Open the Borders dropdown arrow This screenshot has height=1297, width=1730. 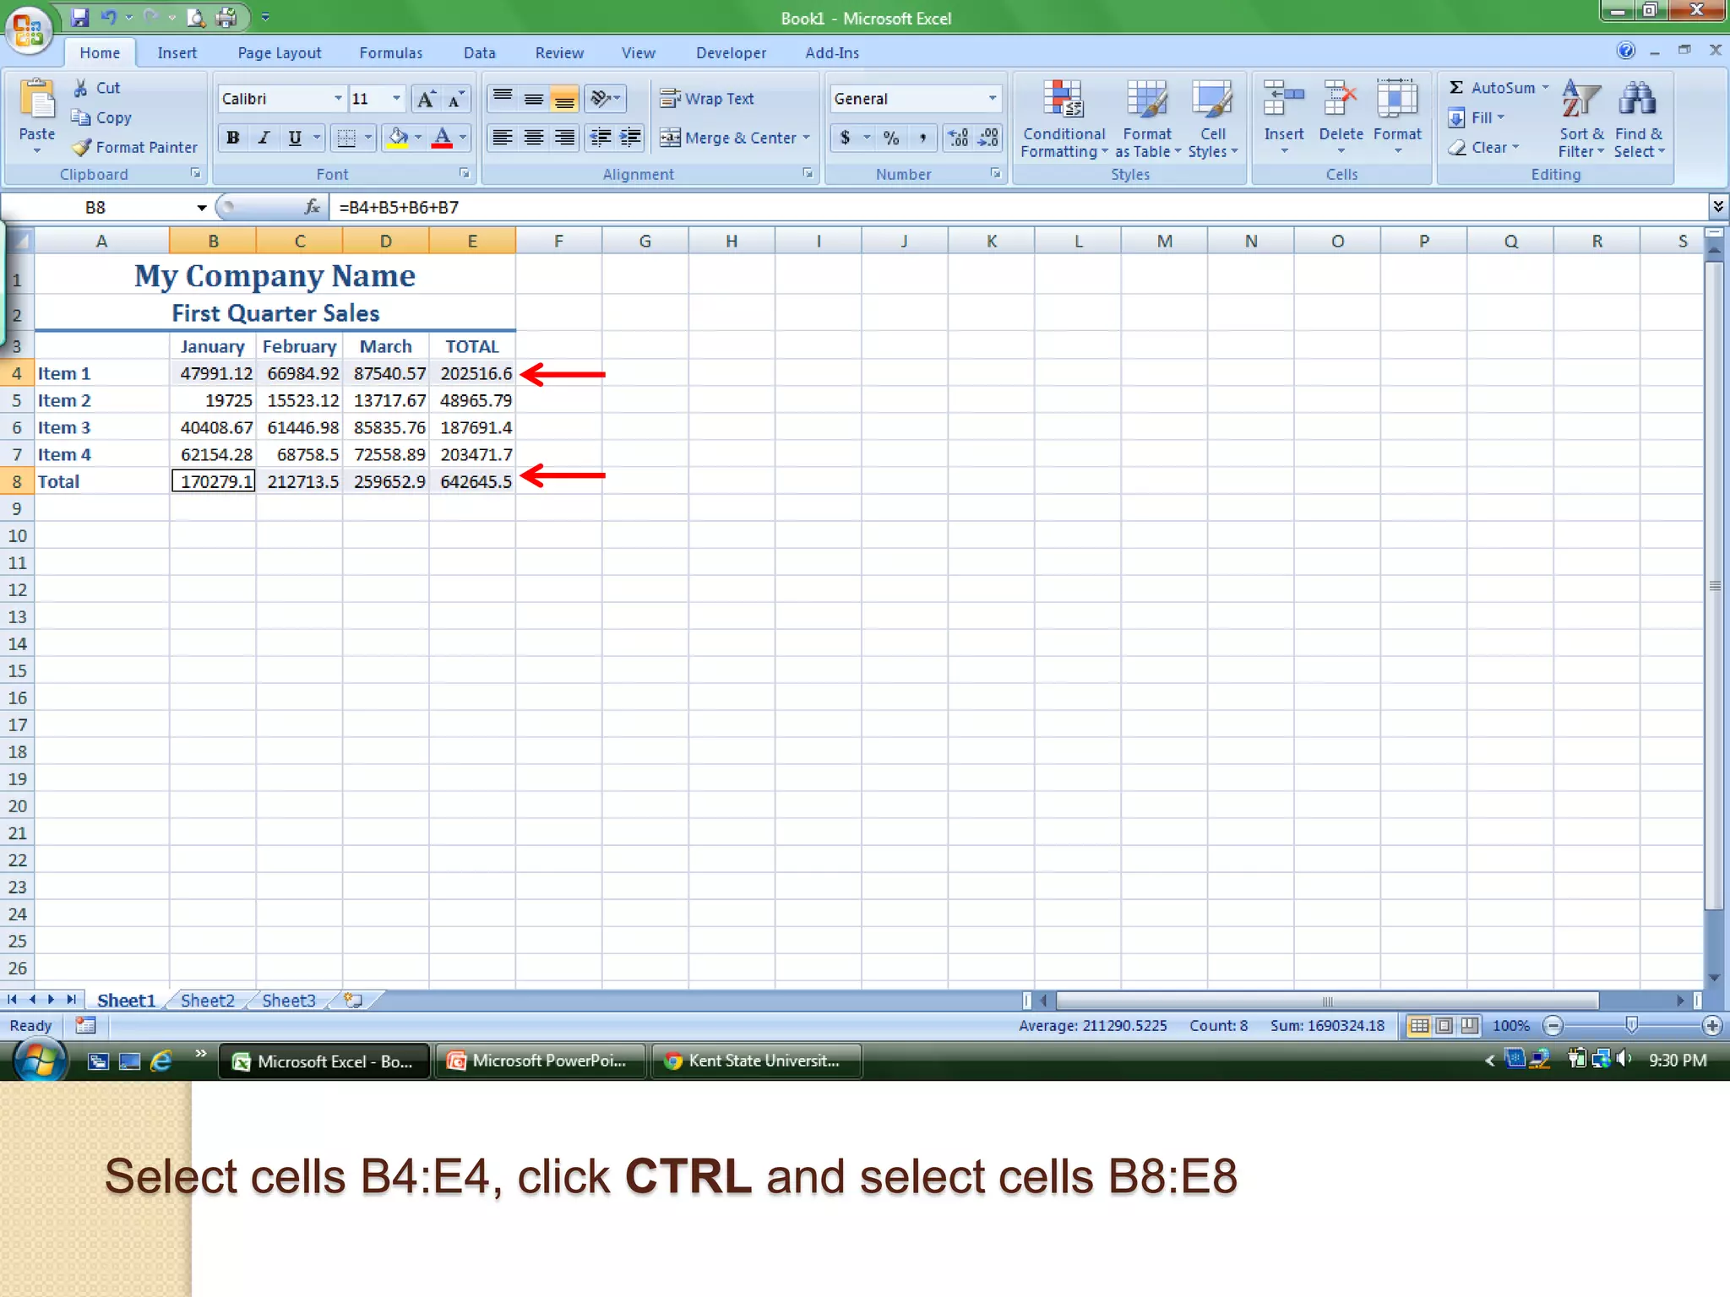pyautogui.click(x=368, y=138)
